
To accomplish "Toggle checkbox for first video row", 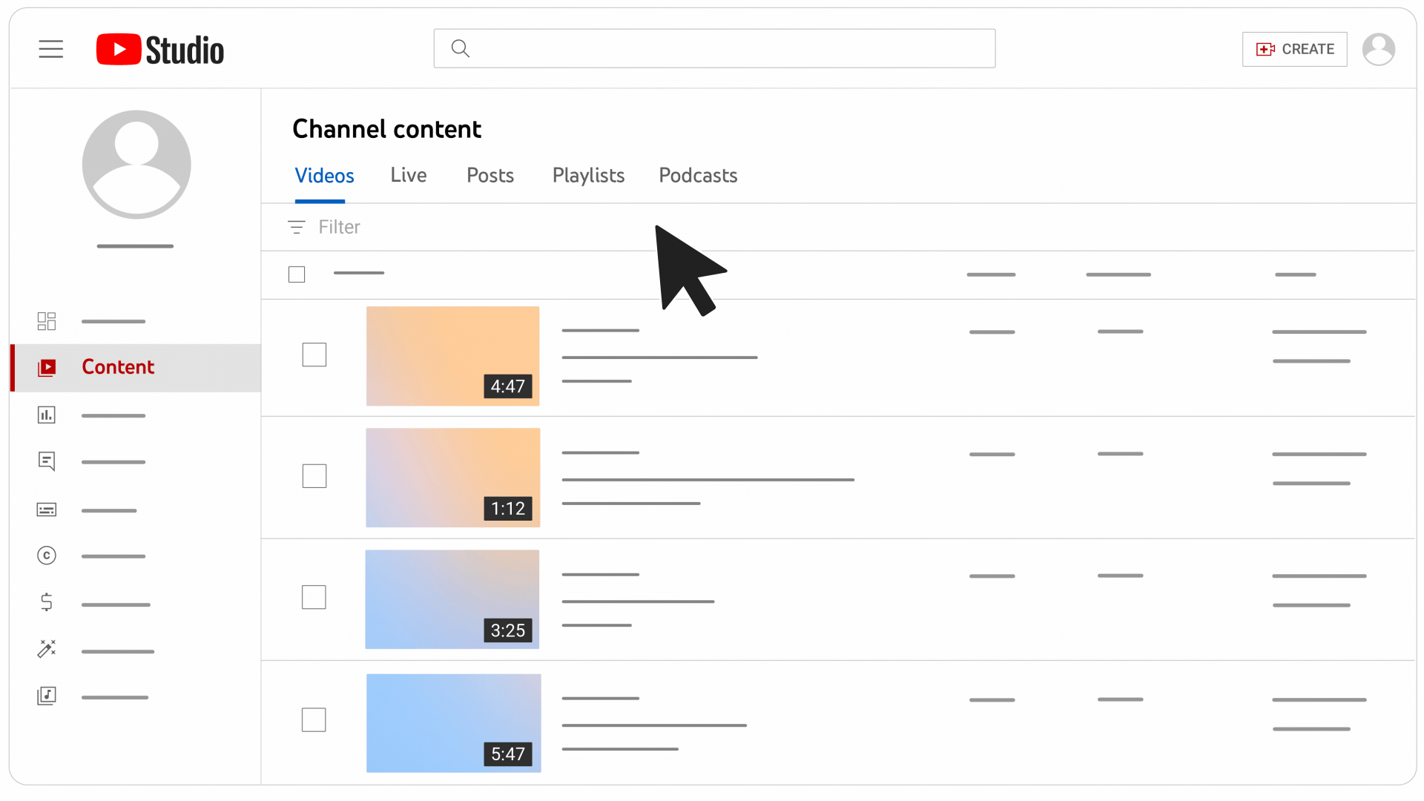I will pyautogui.click(x=314, y=354).
